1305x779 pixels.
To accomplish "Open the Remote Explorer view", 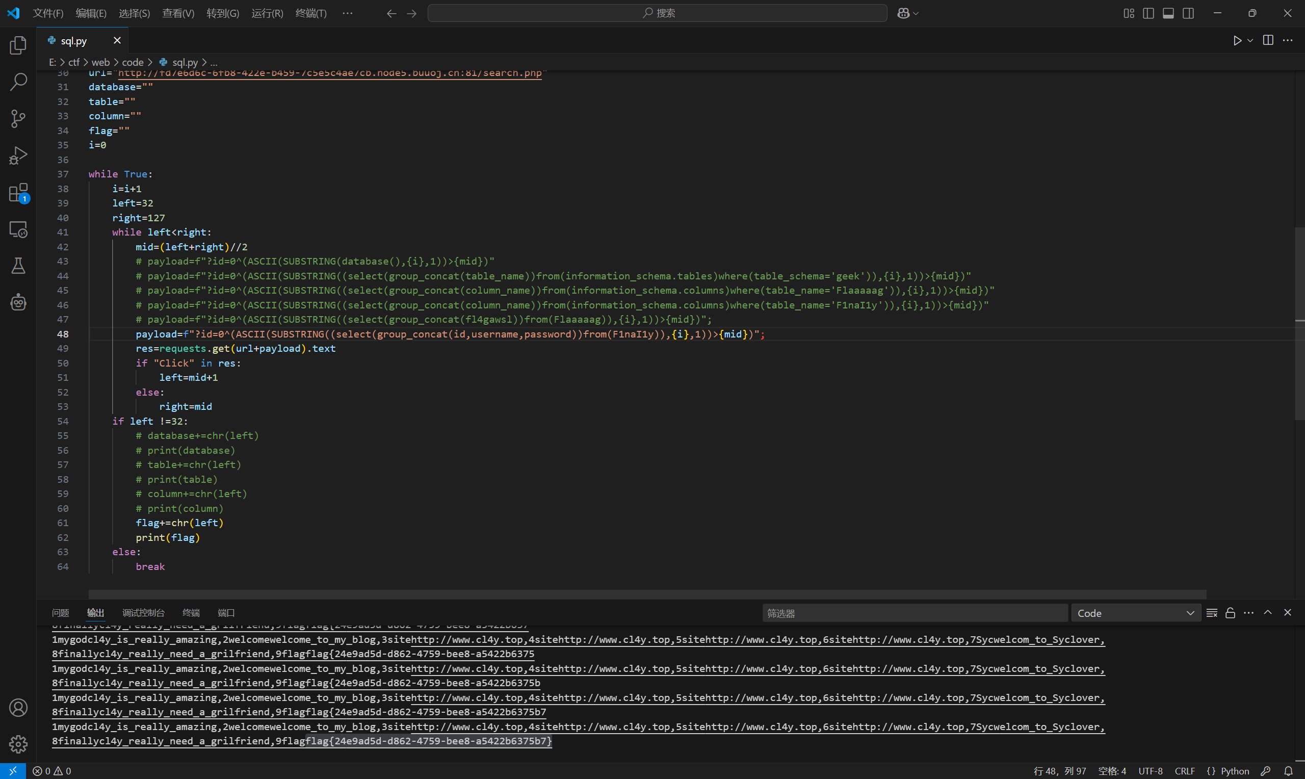I will [18, 229].
